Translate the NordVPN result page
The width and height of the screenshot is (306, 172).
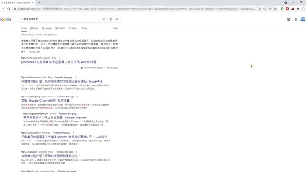click(63, 77)
